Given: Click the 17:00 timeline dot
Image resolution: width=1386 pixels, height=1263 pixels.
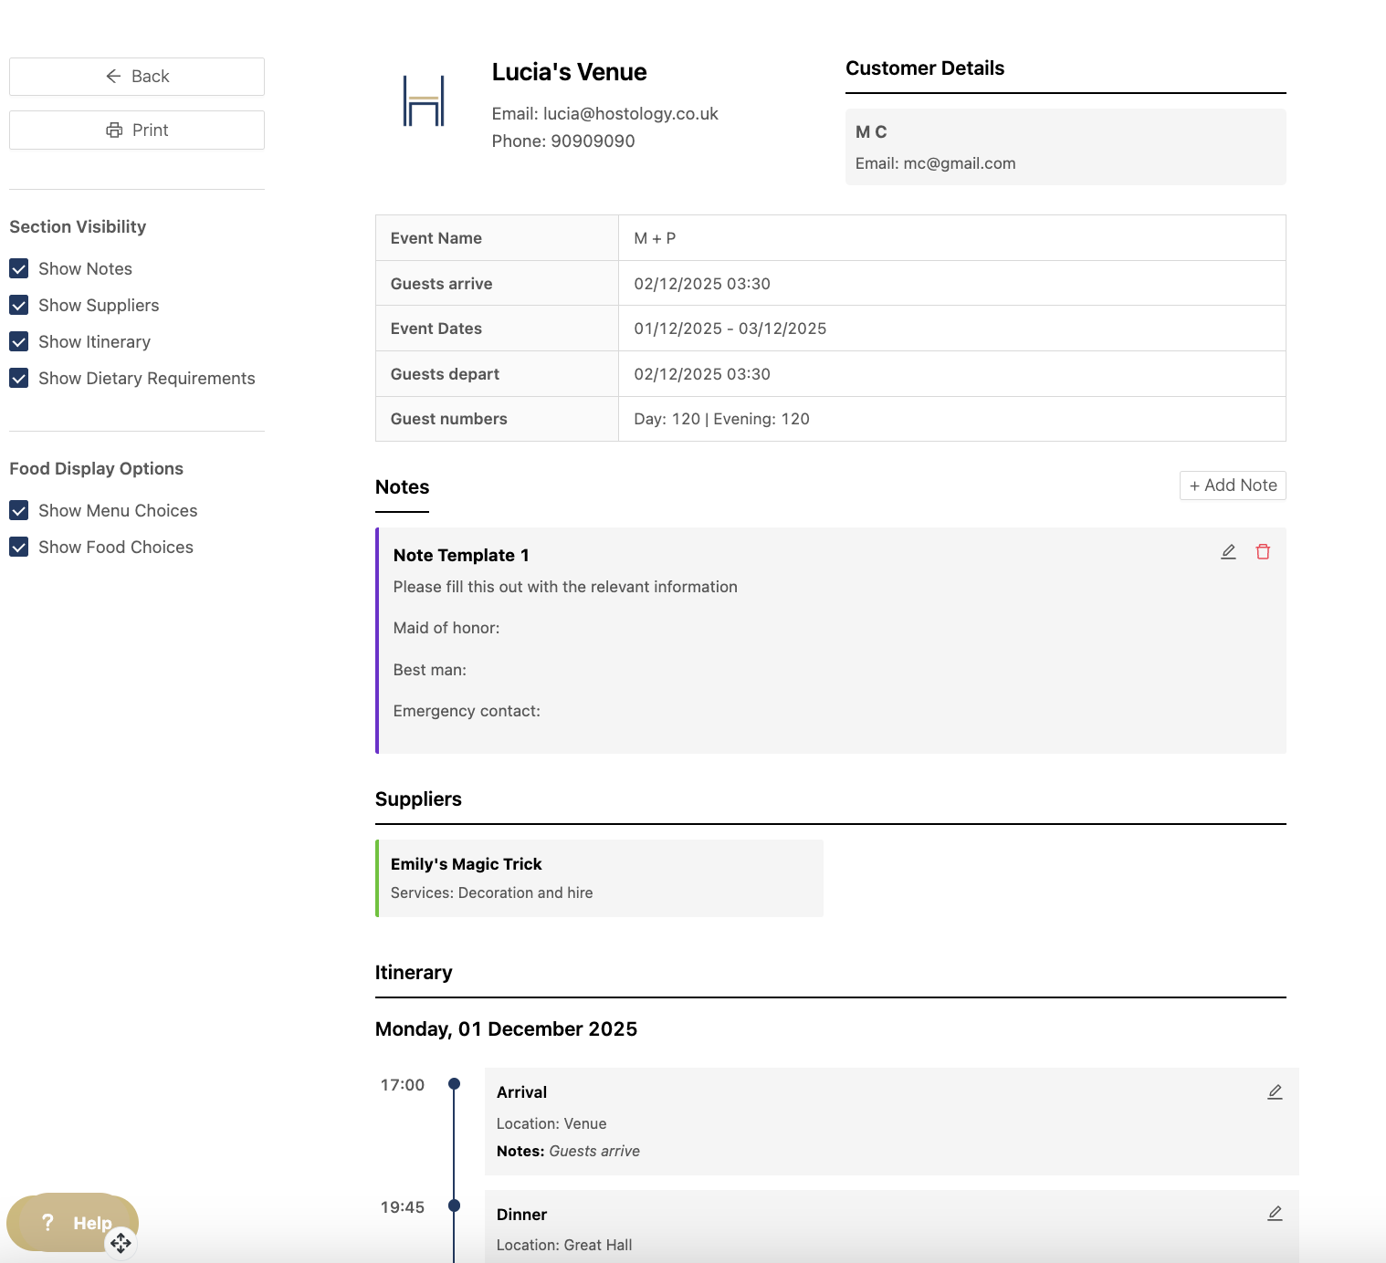Looking at the screenshot, I should 454,1084.
